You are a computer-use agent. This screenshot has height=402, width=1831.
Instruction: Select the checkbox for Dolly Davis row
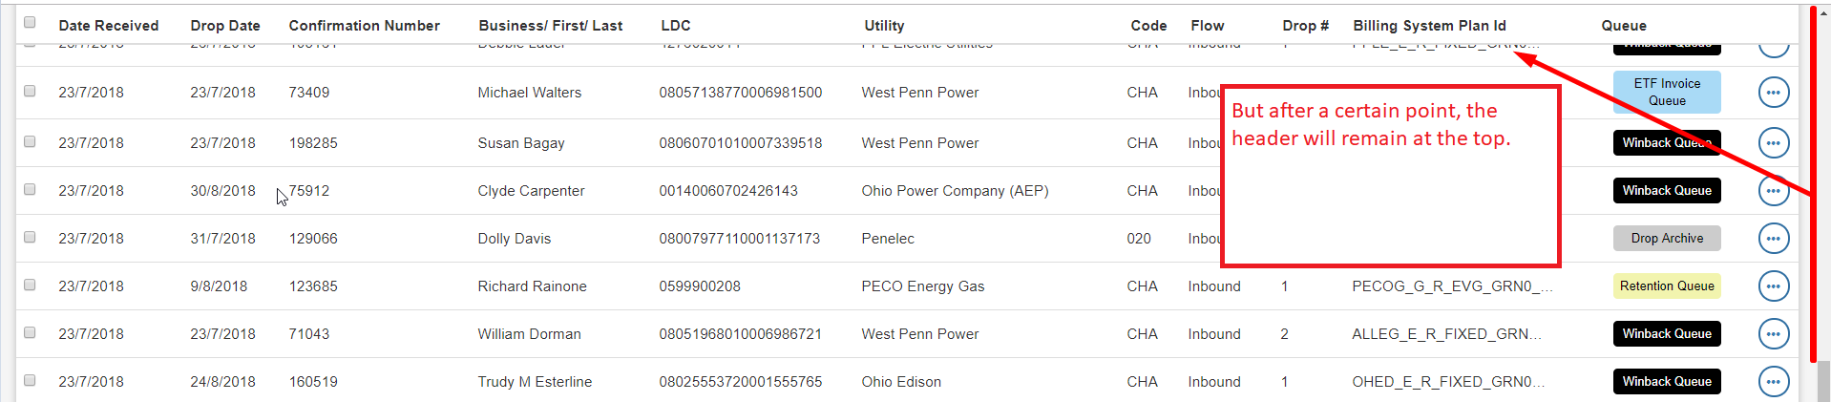coord(30,237)
